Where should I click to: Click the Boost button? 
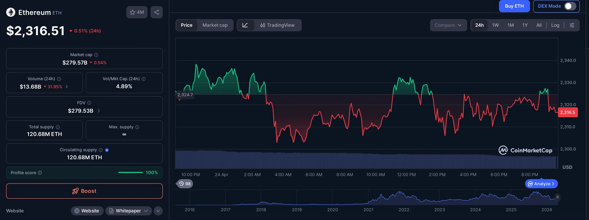click(x=84, y=191)
